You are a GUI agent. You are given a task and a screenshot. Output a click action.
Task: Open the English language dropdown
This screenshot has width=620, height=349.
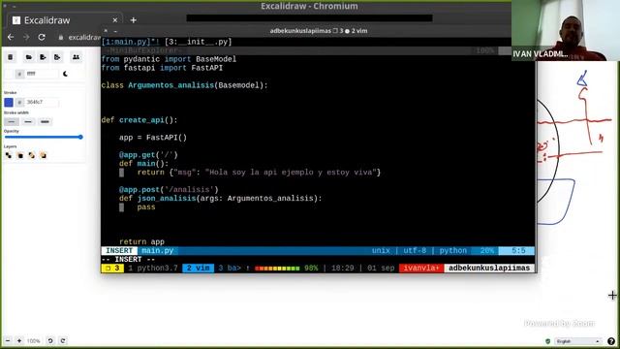tap(577, 341)
